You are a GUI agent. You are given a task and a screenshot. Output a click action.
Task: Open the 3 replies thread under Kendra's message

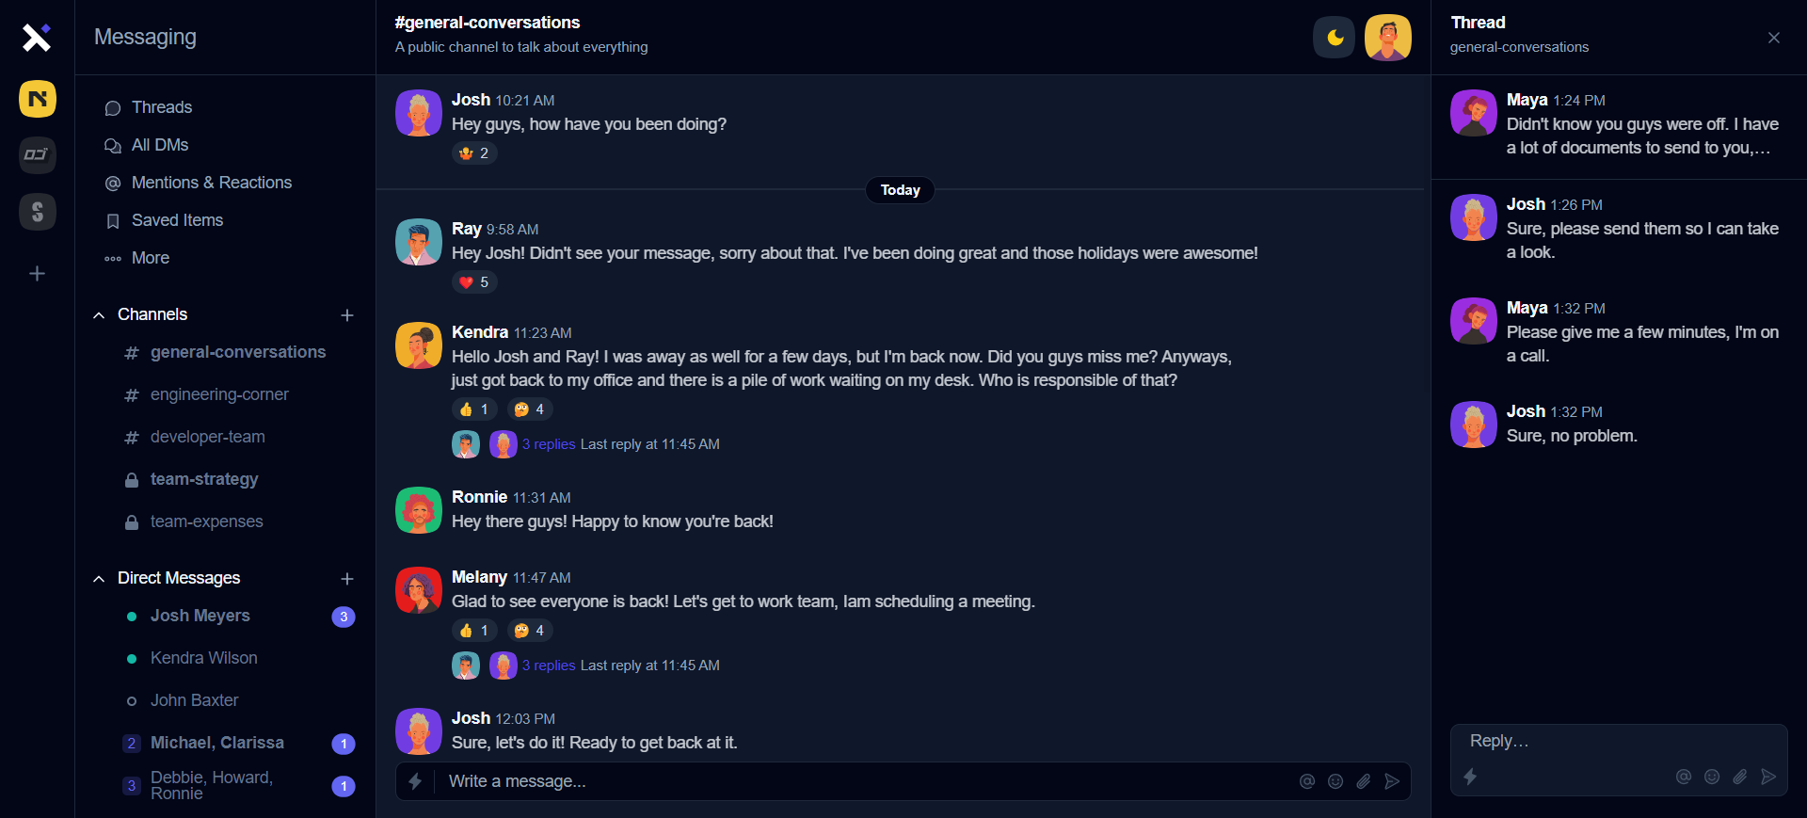[548, 444]
